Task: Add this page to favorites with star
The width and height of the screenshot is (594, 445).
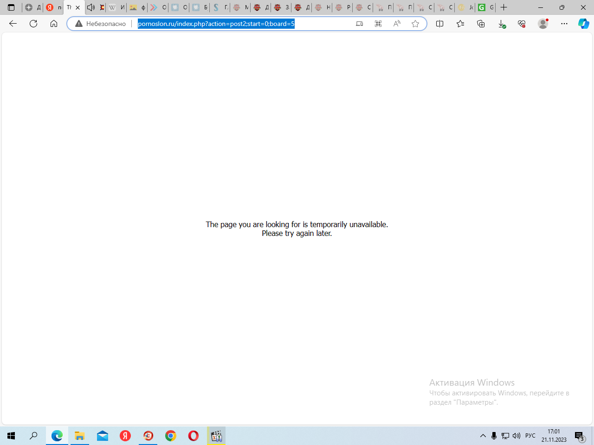Action: (x=415, y=24)
